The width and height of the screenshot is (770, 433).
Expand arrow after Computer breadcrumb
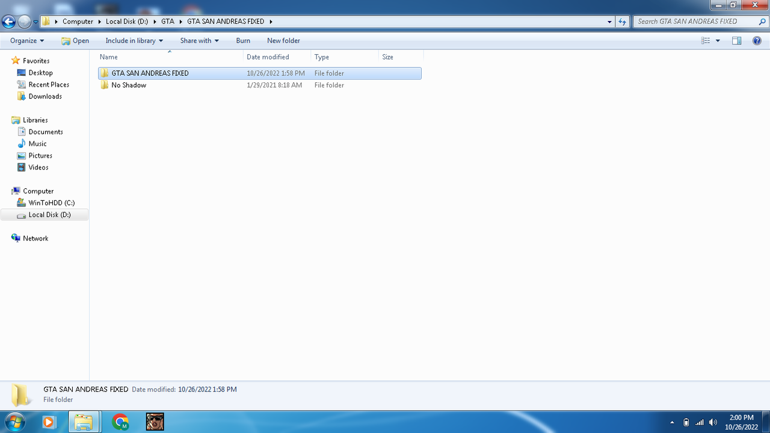click(x=99, y=22)
